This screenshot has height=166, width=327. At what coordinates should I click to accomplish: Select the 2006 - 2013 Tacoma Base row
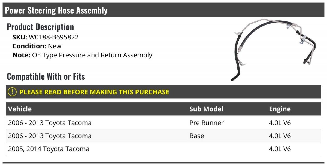click(x=163, y=136)
